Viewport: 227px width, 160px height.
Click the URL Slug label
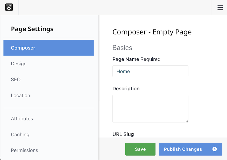click(123, 134)
